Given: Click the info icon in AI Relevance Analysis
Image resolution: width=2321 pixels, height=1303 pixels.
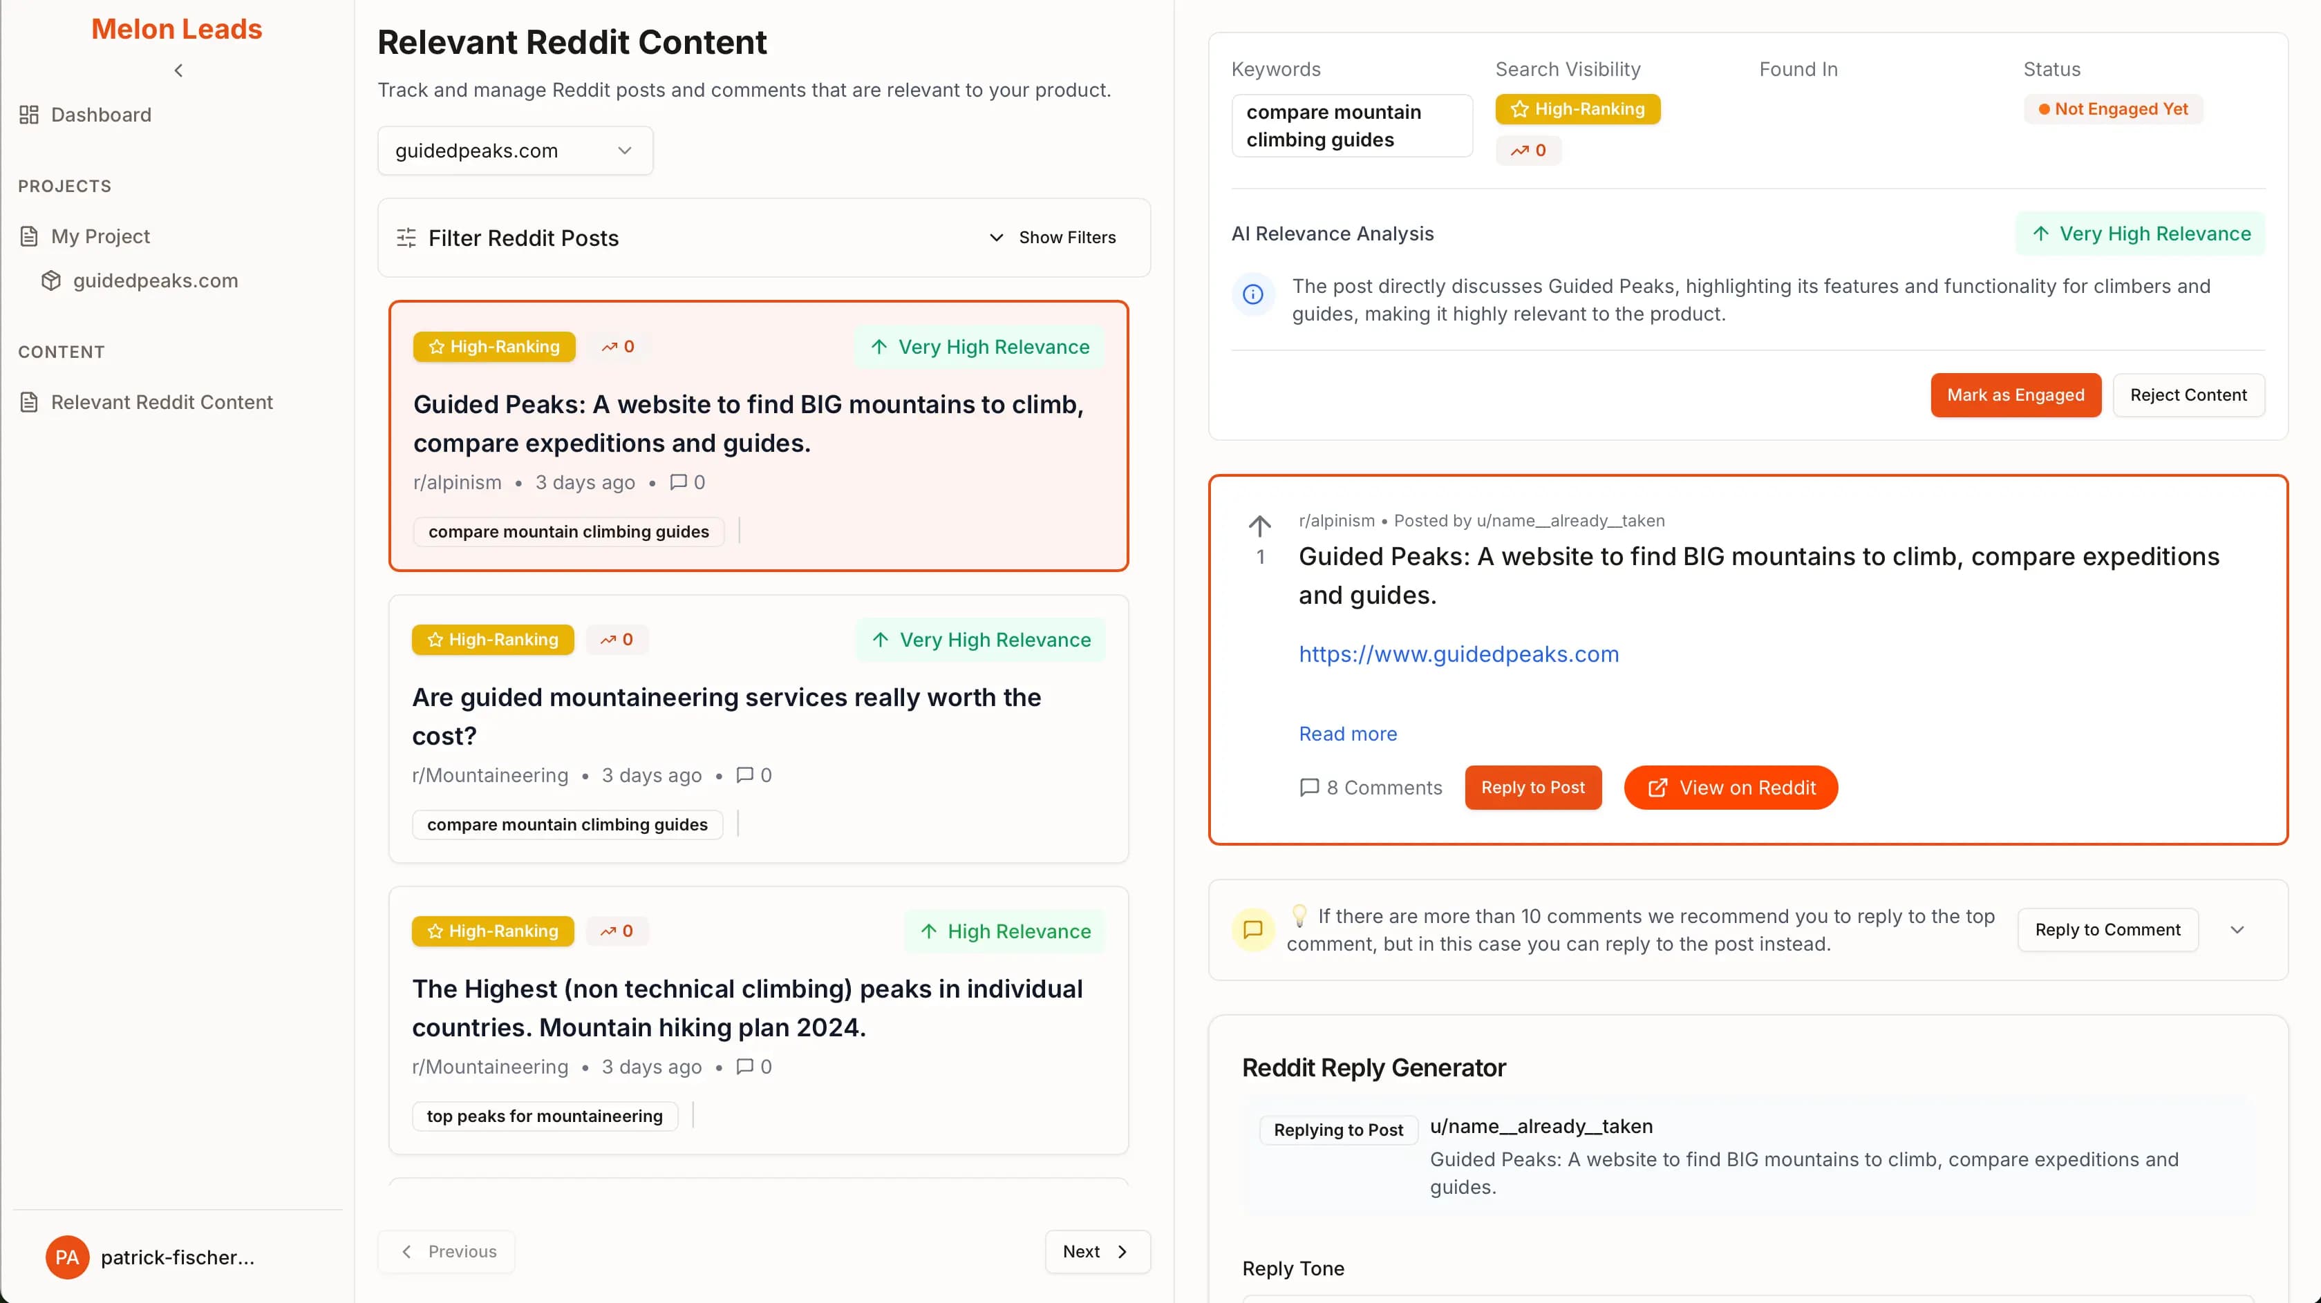Looking at the screenshot, I should coord(1252,294).
